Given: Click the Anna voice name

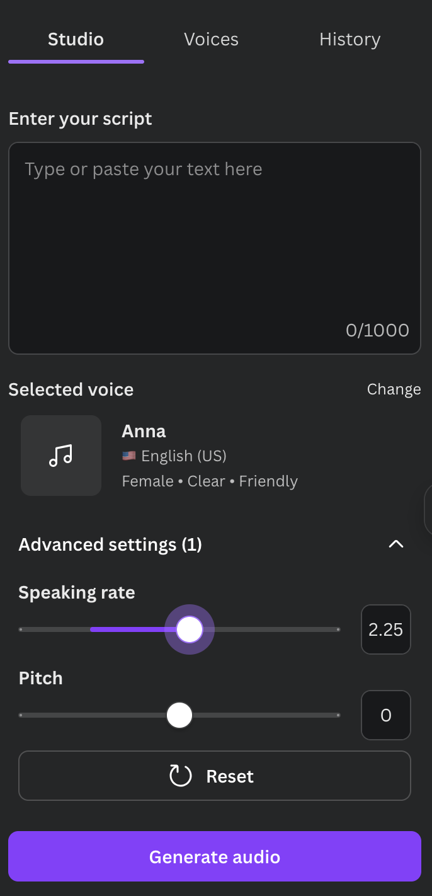Looking at the screenshot, I should click(x=144, y=431).
